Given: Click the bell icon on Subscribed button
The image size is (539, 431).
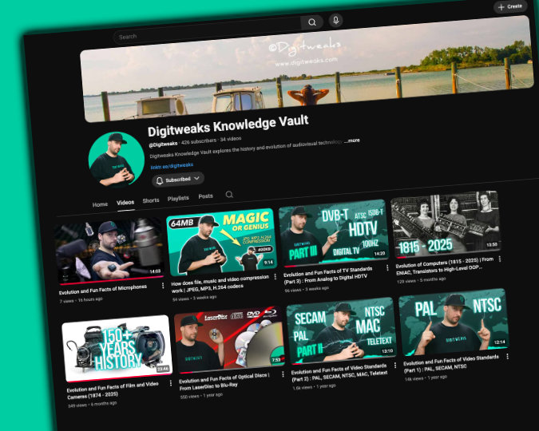Looking at the screenshot, I should [160, 181].
